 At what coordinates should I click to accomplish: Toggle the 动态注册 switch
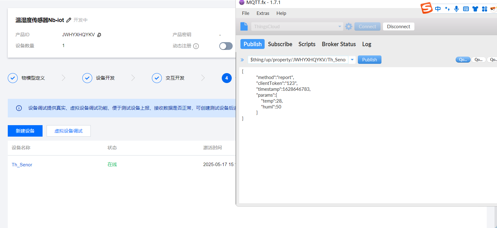click(226, 46)
